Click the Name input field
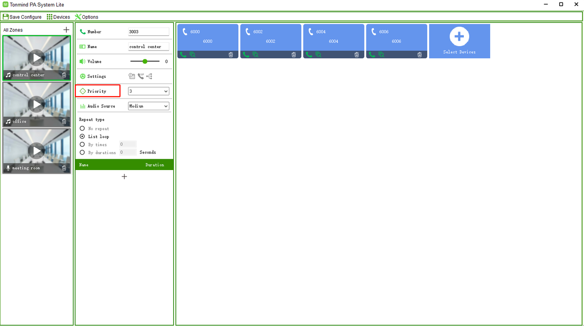The image size is (584, 326). pos(148,47)
